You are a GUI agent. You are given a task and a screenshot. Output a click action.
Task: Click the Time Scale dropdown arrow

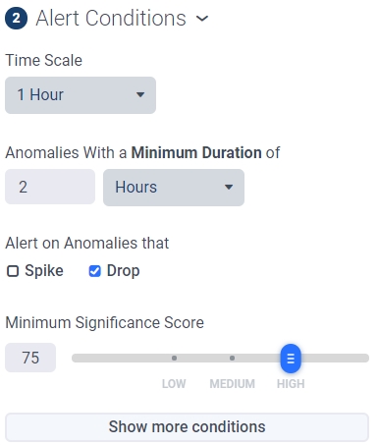tap(140, 95)
